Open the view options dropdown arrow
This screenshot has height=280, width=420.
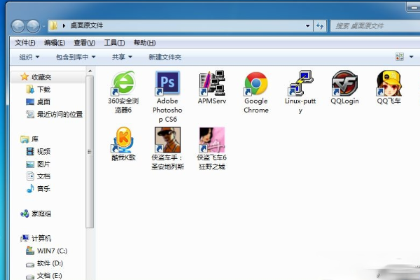click(411, 57)
